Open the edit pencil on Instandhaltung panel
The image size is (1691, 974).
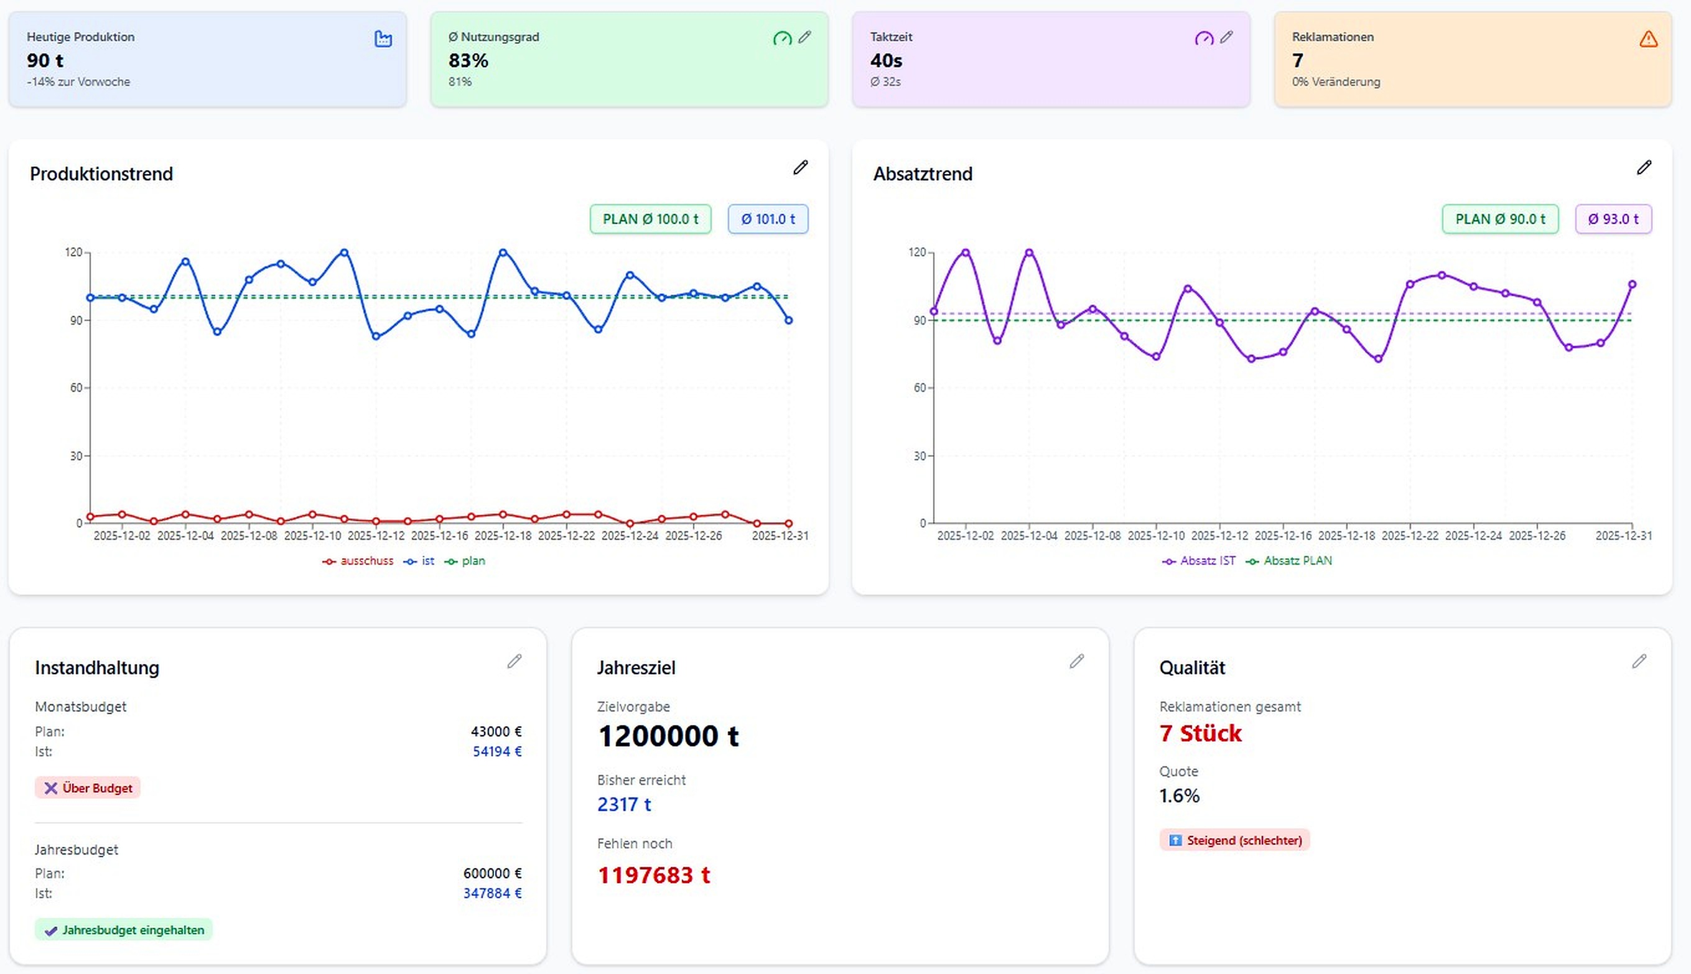(514, 662)
